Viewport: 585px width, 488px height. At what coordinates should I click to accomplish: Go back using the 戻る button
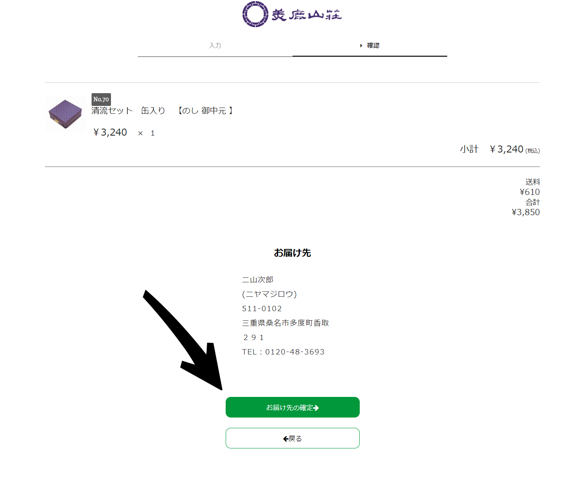click(x=292, y=438)
